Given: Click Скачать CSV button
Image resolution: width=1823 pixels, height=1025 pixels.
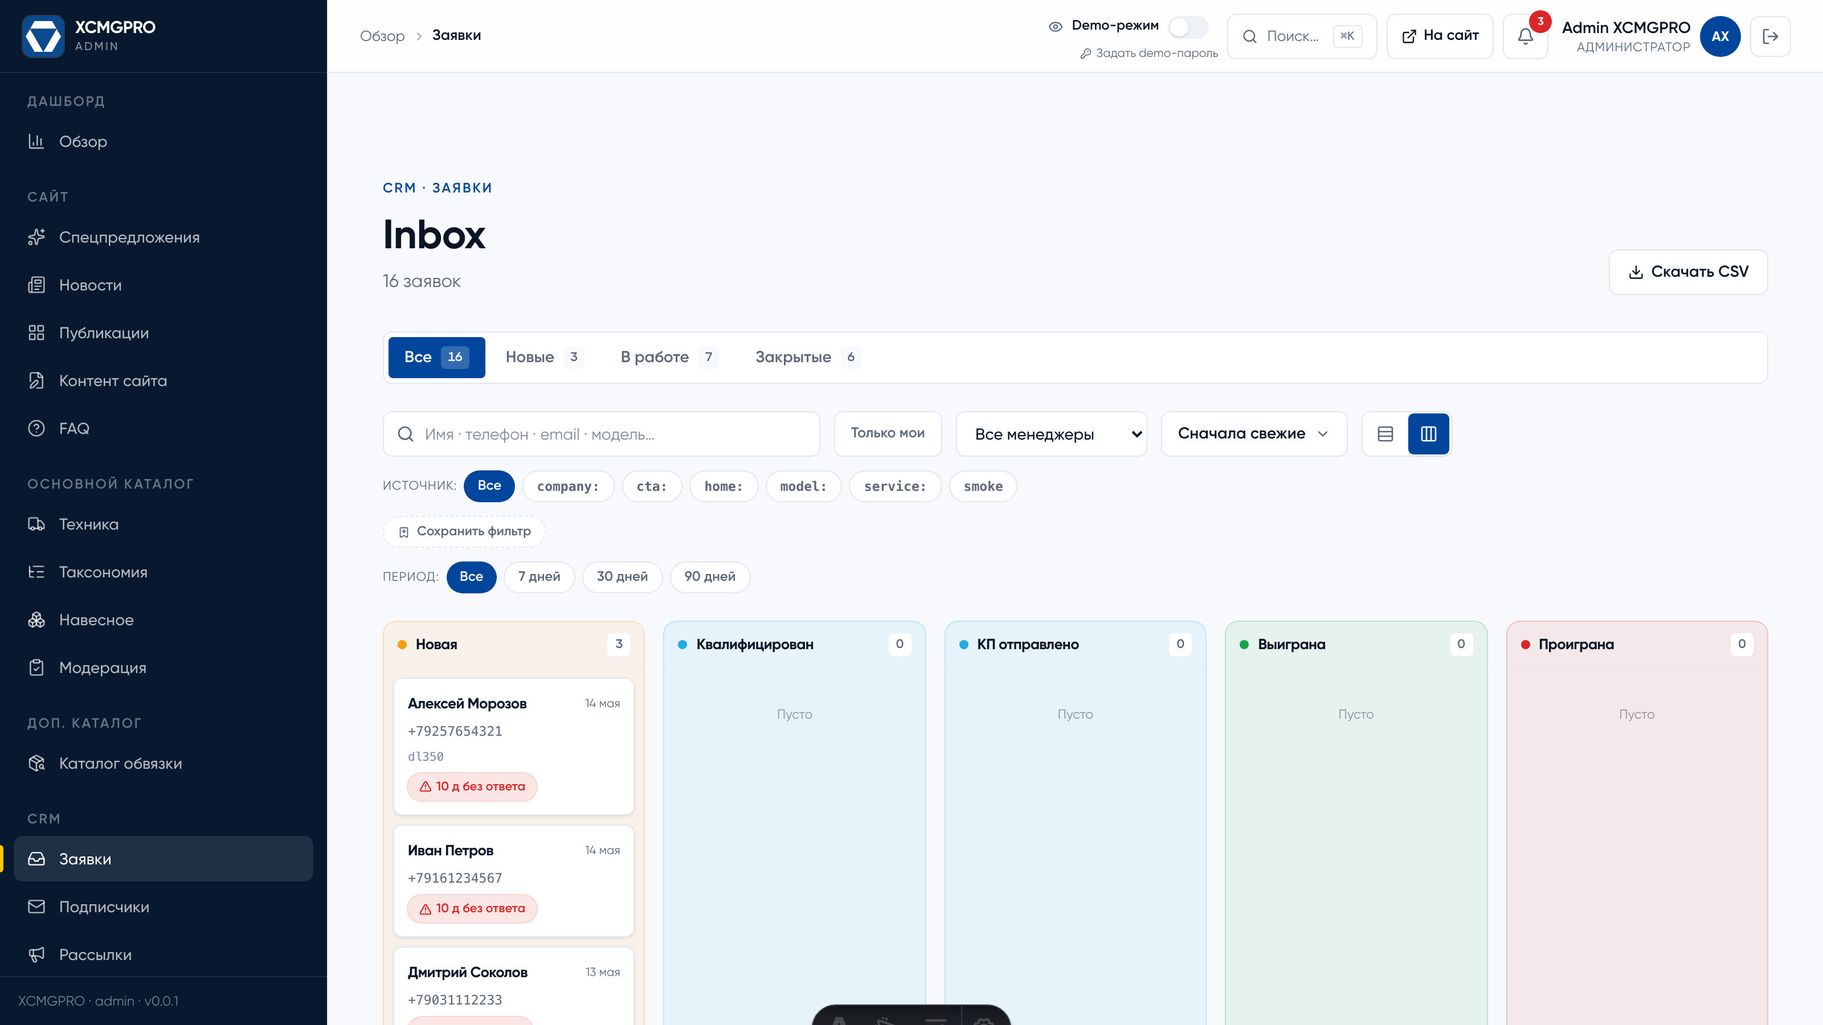Looking at the screenshot, I should [x=1688, y=272].
